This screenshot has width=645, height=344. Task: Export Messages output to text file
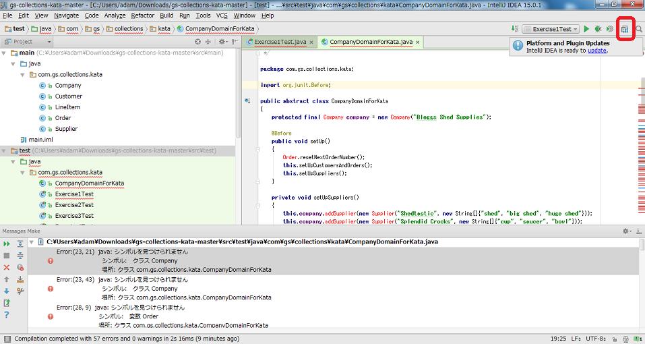point(7,303)
